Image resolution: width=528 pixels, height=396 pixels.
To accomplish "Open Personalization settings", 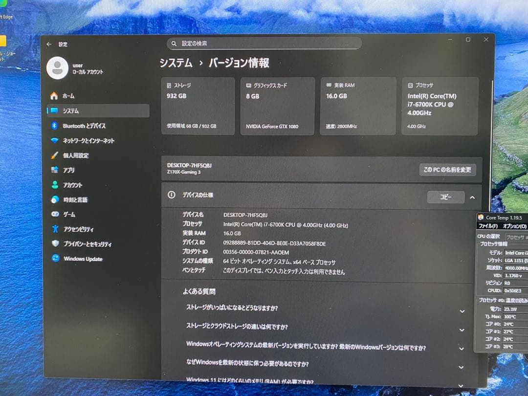I will (x=98, y=155).
